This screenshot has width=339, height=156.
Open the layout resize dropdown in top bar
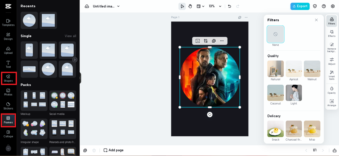pos(200,6)
